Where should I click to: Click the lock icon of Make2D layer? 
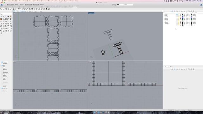pos(180,22)
